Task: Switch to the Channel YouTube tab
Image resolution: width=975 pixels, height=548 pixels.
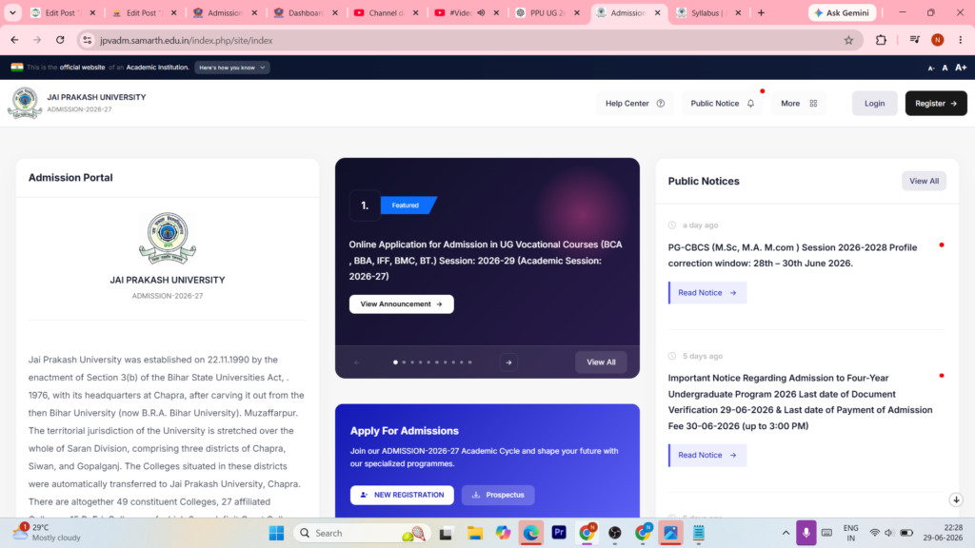Action: click(386, 12)
